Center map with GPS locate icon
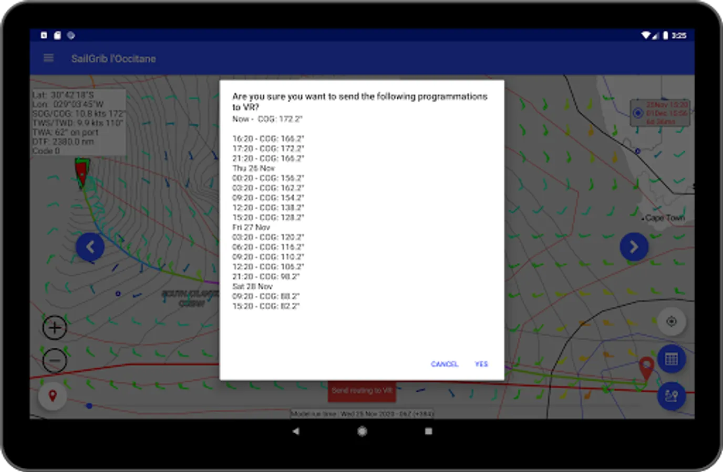The image size is (723, 472). point(671,321)
